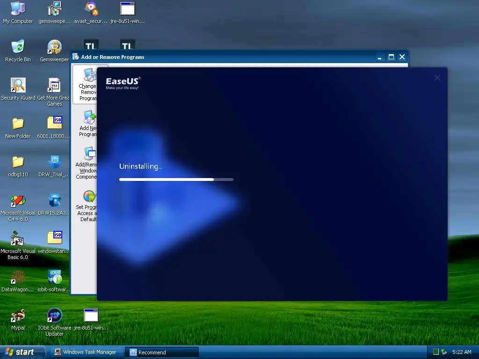Click Set Program Access and Defaults button
Screen dimensions: 479x359
(x=87, y=206)
